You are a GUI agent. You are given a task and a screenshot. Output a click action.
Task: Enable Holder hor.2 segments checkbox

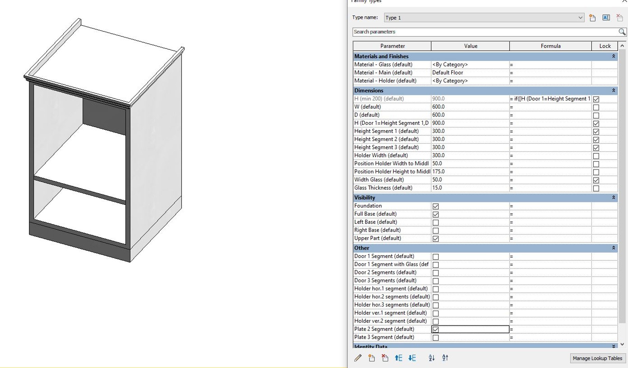[436, 297]
